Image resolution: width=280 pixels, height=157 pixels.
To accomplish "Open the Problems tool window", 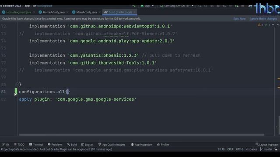I will pos(55,144).
